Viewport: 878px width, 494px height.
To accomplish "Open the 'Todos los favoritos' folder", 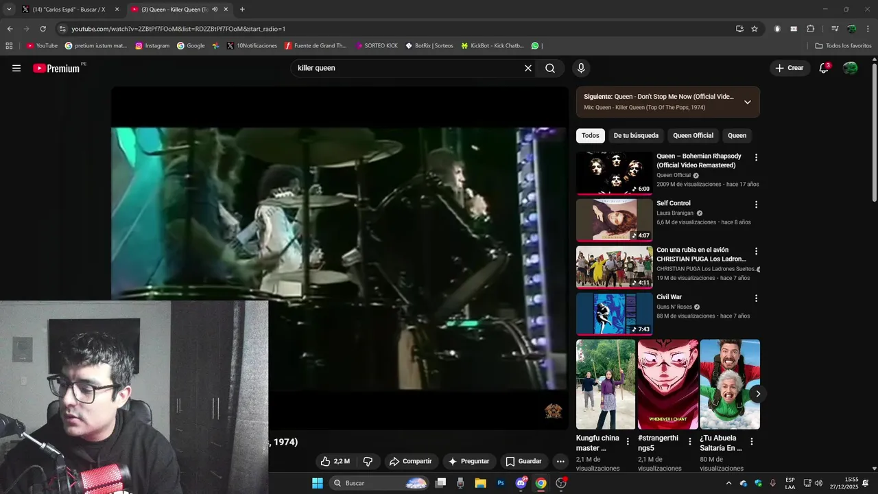I will point(843,45).
